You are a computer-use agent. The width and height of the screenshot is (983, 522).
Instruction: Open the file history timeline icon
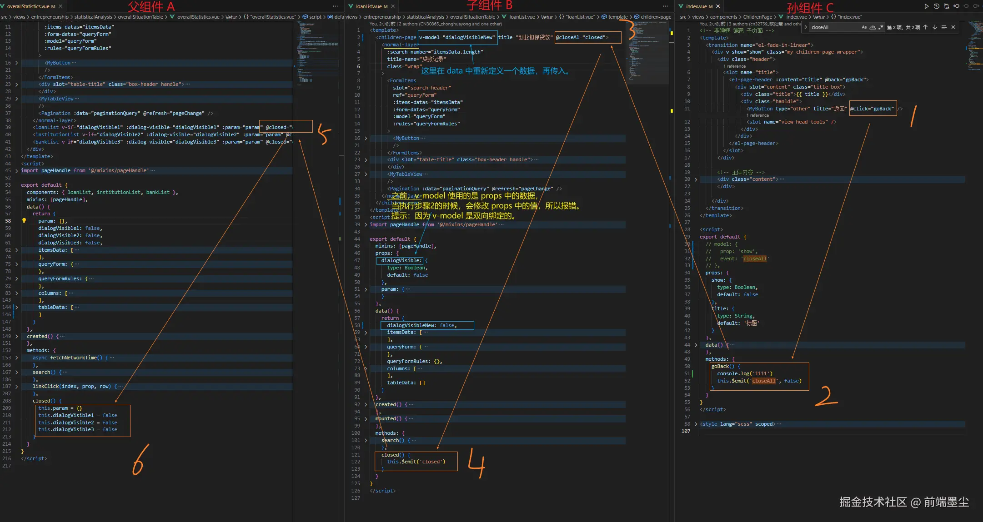[x=936, y=6]
